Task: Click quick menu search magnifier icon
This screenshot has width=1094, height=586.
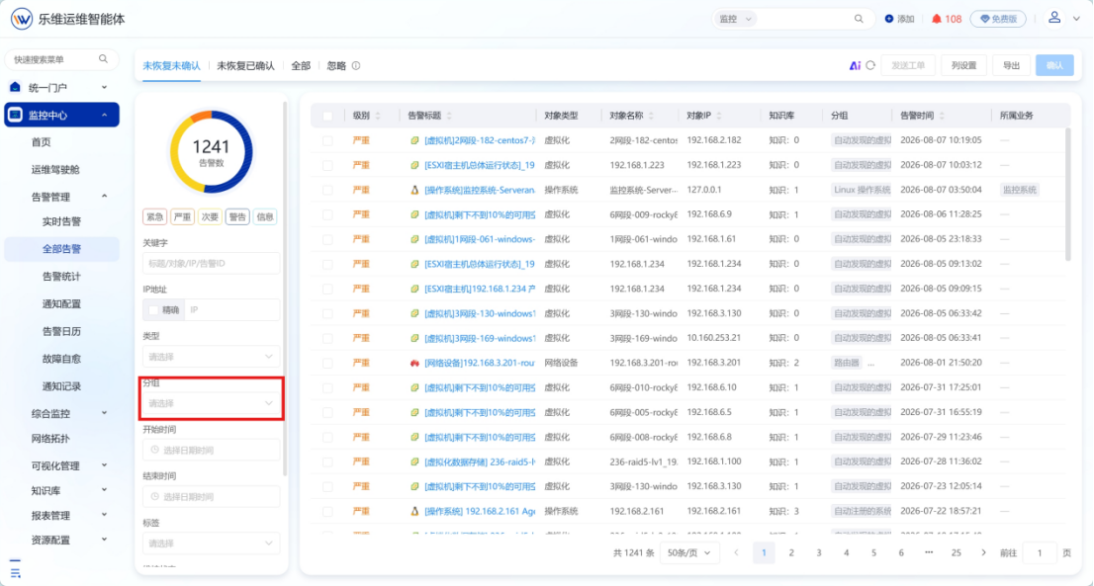Action: pyautogui.click(x=103, y=59)
